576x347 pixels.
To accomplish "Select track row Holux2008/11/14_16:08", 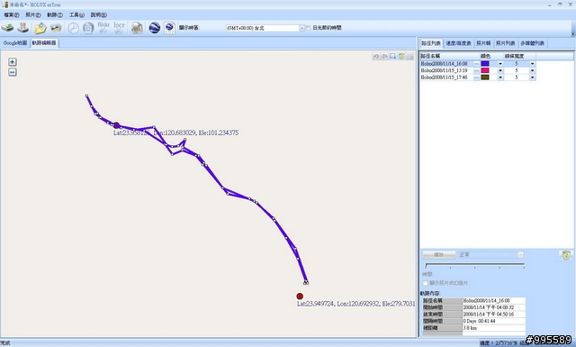I will 478,64.
